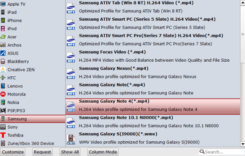Image resolution: width=245 pixels, height=156 pixels.
Task: Click the red Toshiba T icon
Action: coord(3,135)
